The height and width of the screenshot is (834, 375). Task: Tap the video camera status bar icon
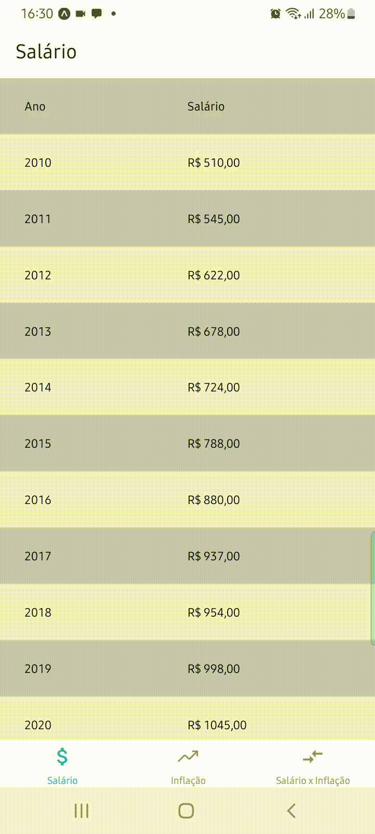click(x=80, y=14)
